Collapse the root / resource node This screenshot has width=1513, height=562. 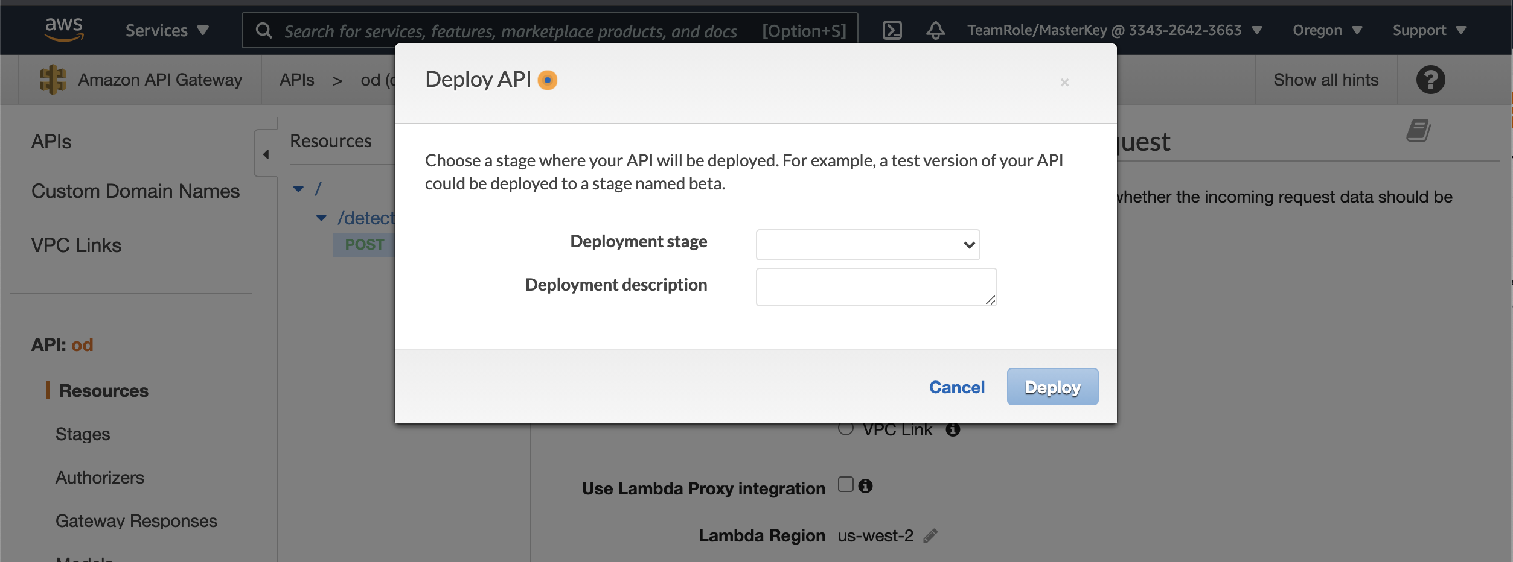click(298, 189)
